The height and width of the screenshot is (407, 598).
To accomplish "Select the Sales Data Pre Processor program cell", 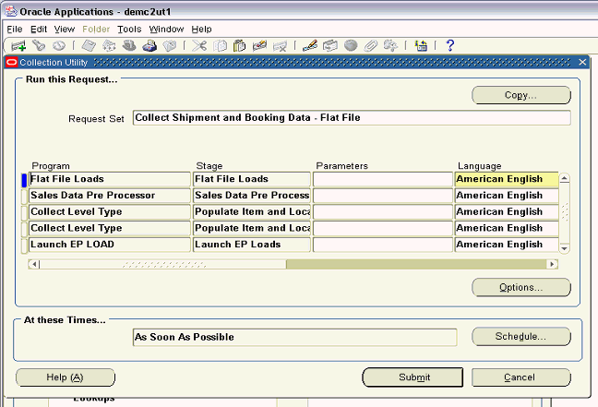I will pyautogui.click(x=110, y=196).
